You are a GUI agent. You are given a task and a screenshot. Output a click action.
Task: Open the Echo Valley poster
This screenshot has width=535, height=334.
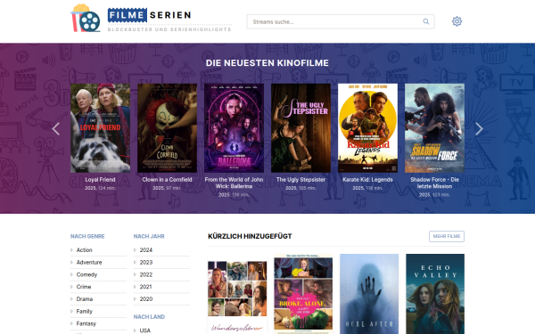pyautogui.click(x=435, y=294)
